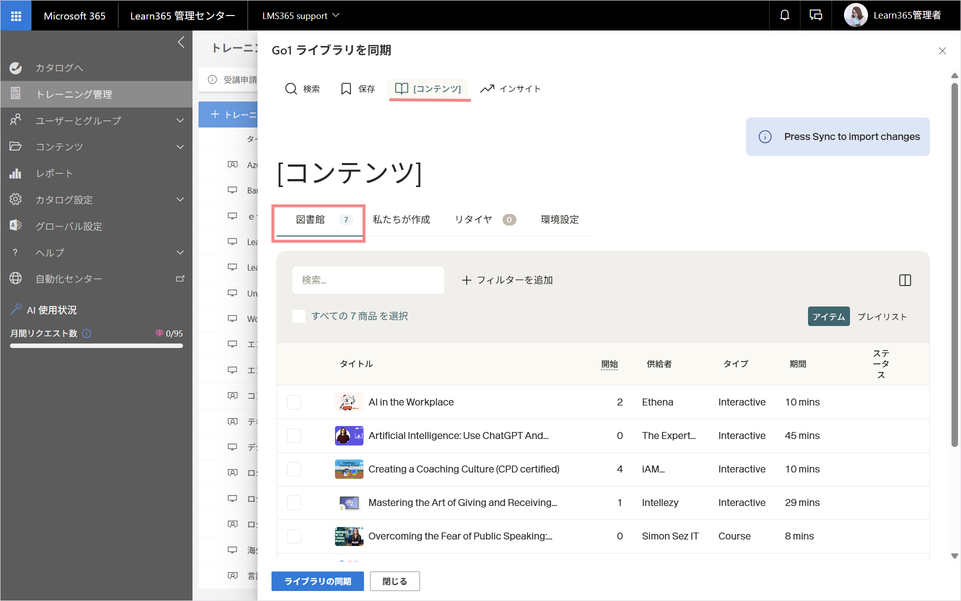
Task: Open the Microsoft 365 app launcher grid
Action: (16, 16)
